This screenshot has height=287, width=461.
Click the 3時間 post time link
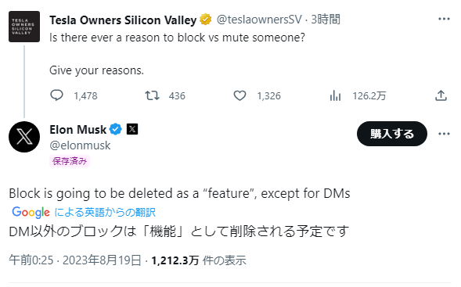pyautogui.click(x=326, y=20)
